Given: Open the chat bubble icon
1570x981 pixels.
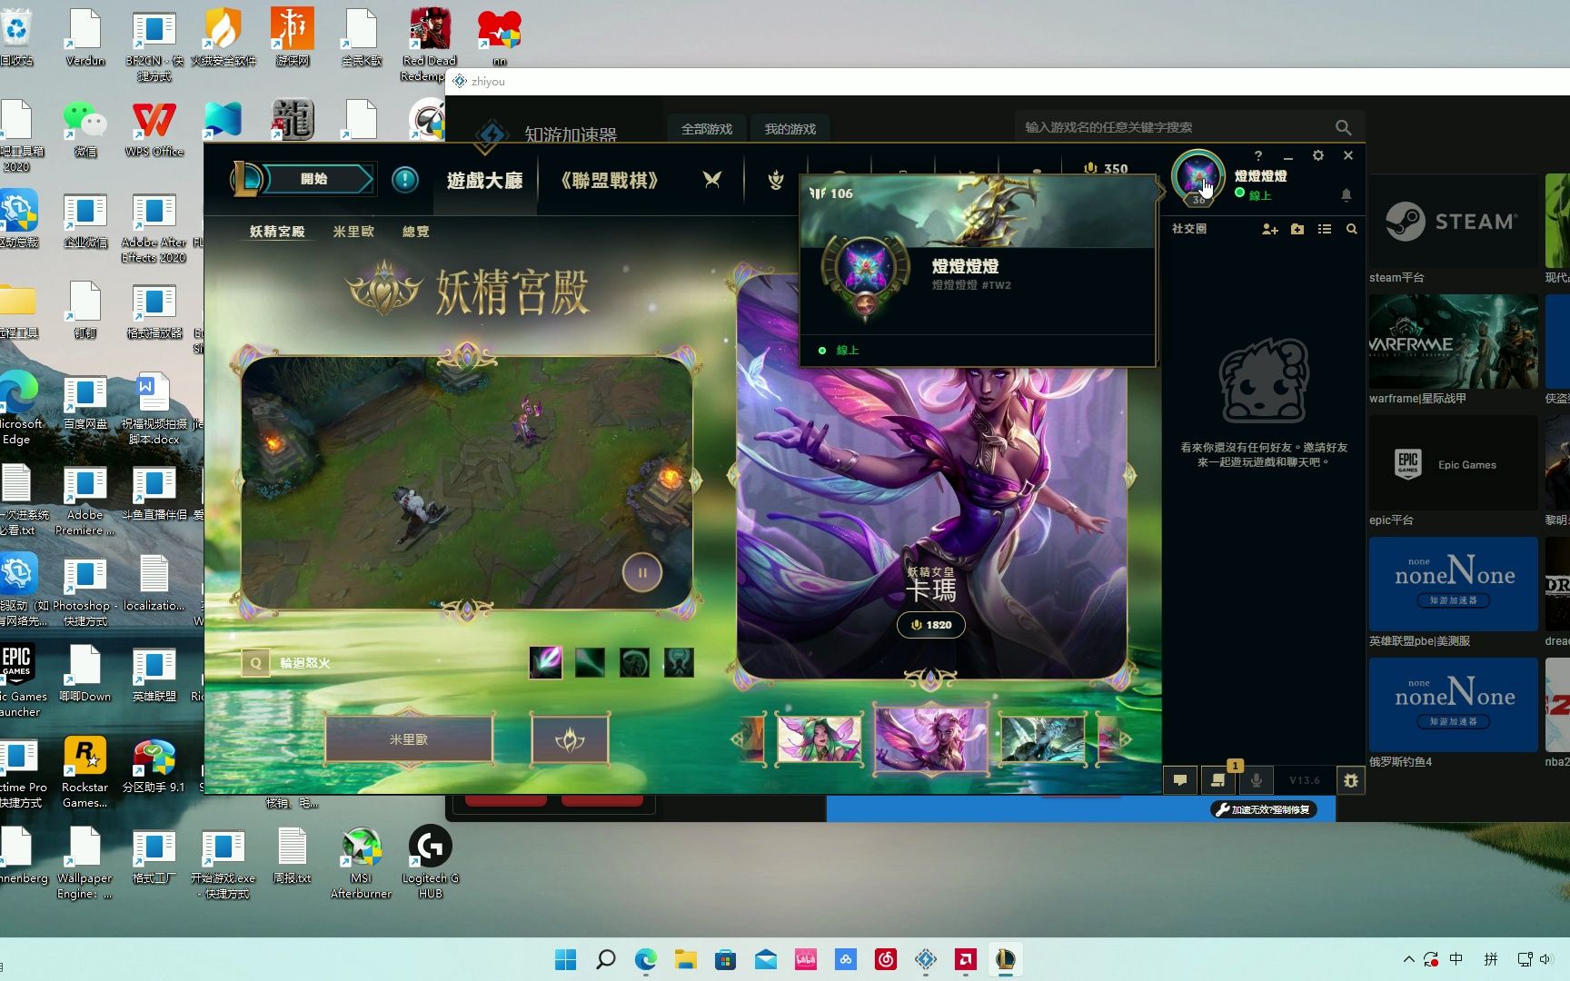Looking at the screenshot, I should 1180,780.
